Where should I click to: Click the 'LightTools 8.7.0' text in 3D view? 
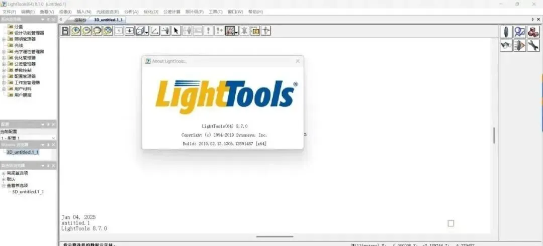[x=84, y=229]
